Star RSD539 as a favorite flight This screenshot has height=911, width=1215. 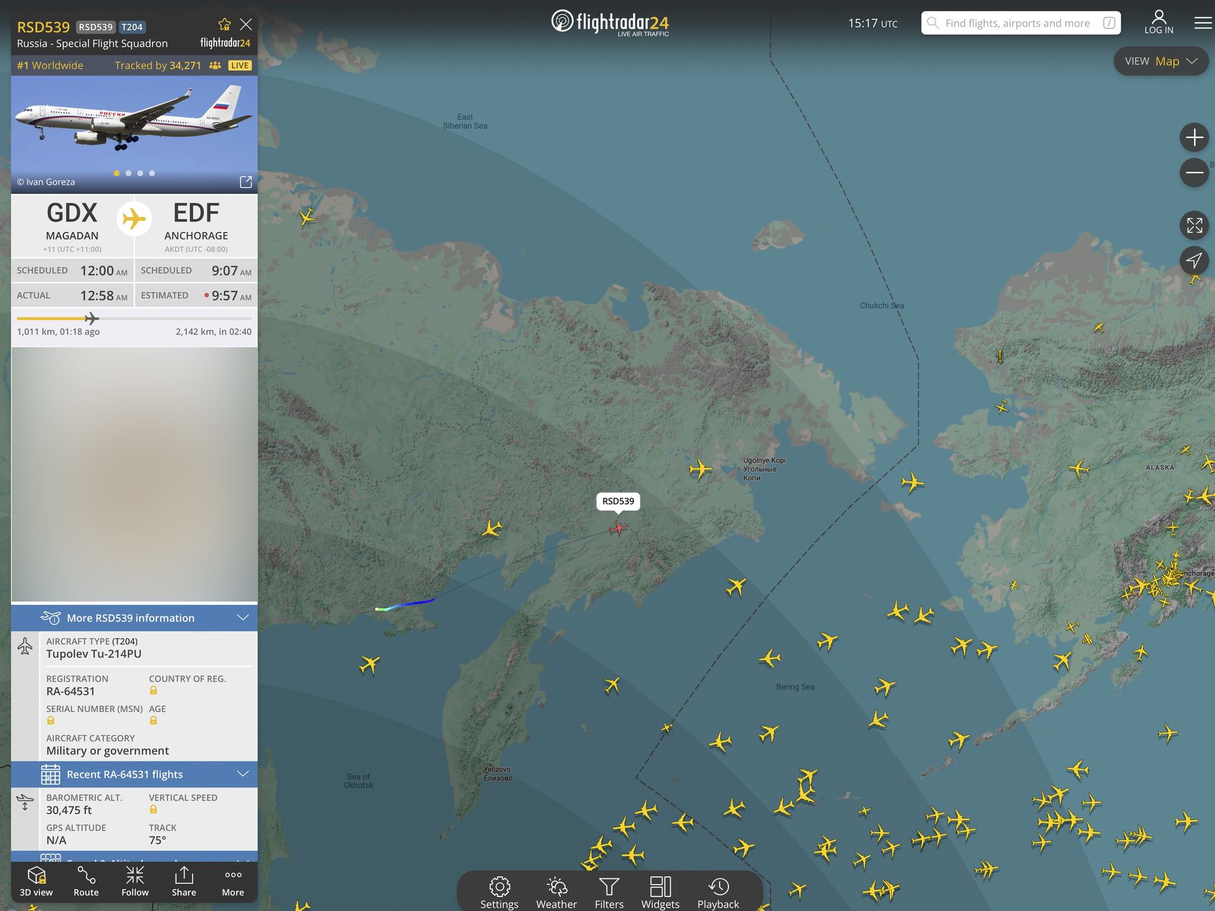224,24
